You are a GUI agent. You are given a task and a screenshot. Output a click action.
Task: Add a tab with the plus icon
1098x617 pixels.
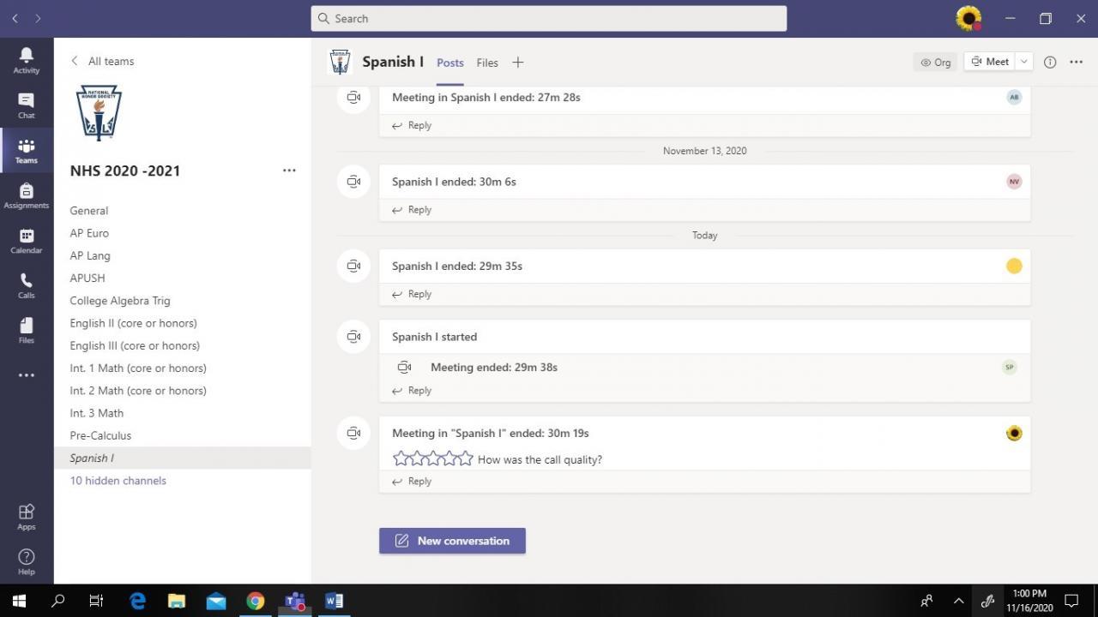pos(517,62)
